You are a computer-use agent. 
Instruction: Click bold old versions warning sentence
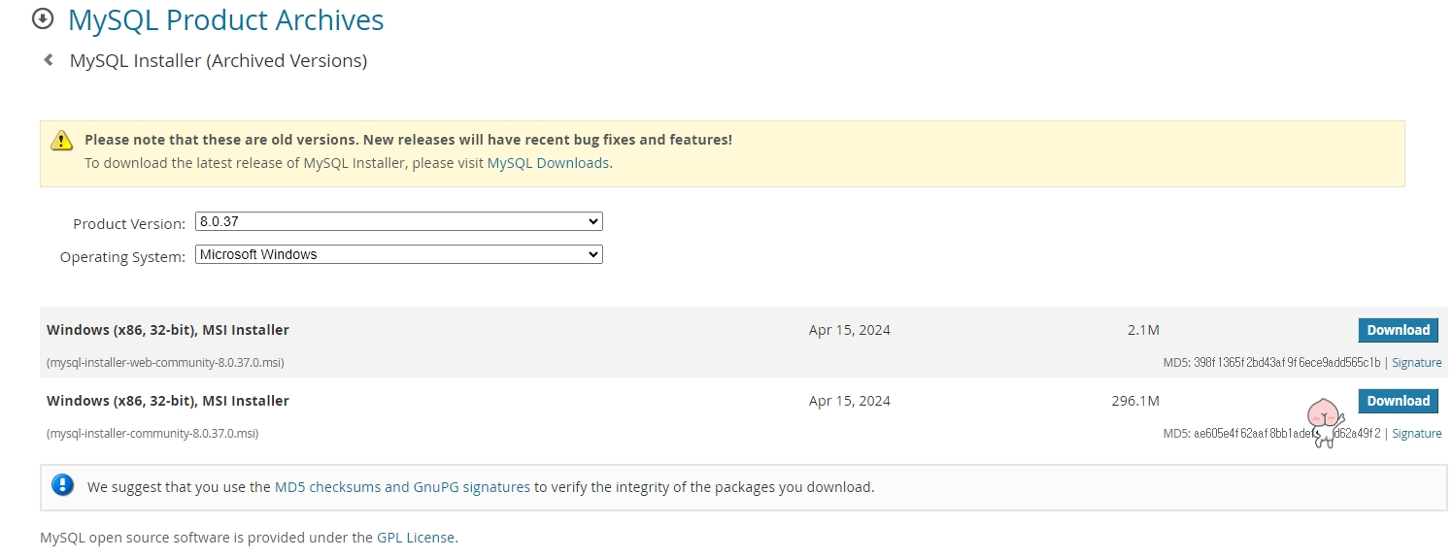click(408, 140)
